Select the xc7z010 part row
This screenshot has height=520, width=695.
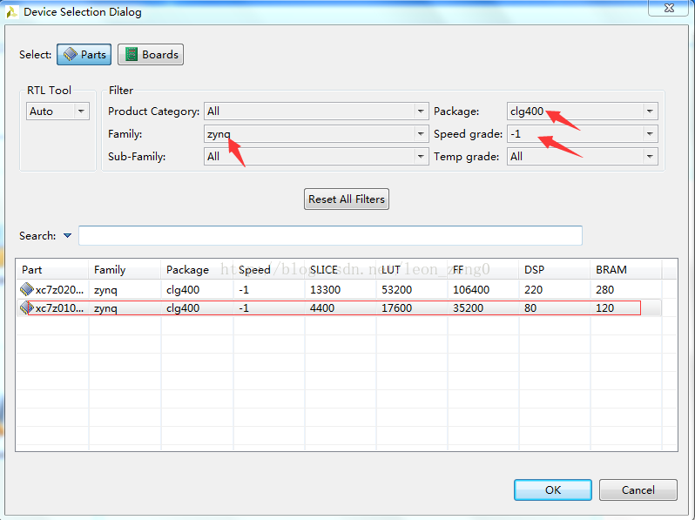(339, 308)
